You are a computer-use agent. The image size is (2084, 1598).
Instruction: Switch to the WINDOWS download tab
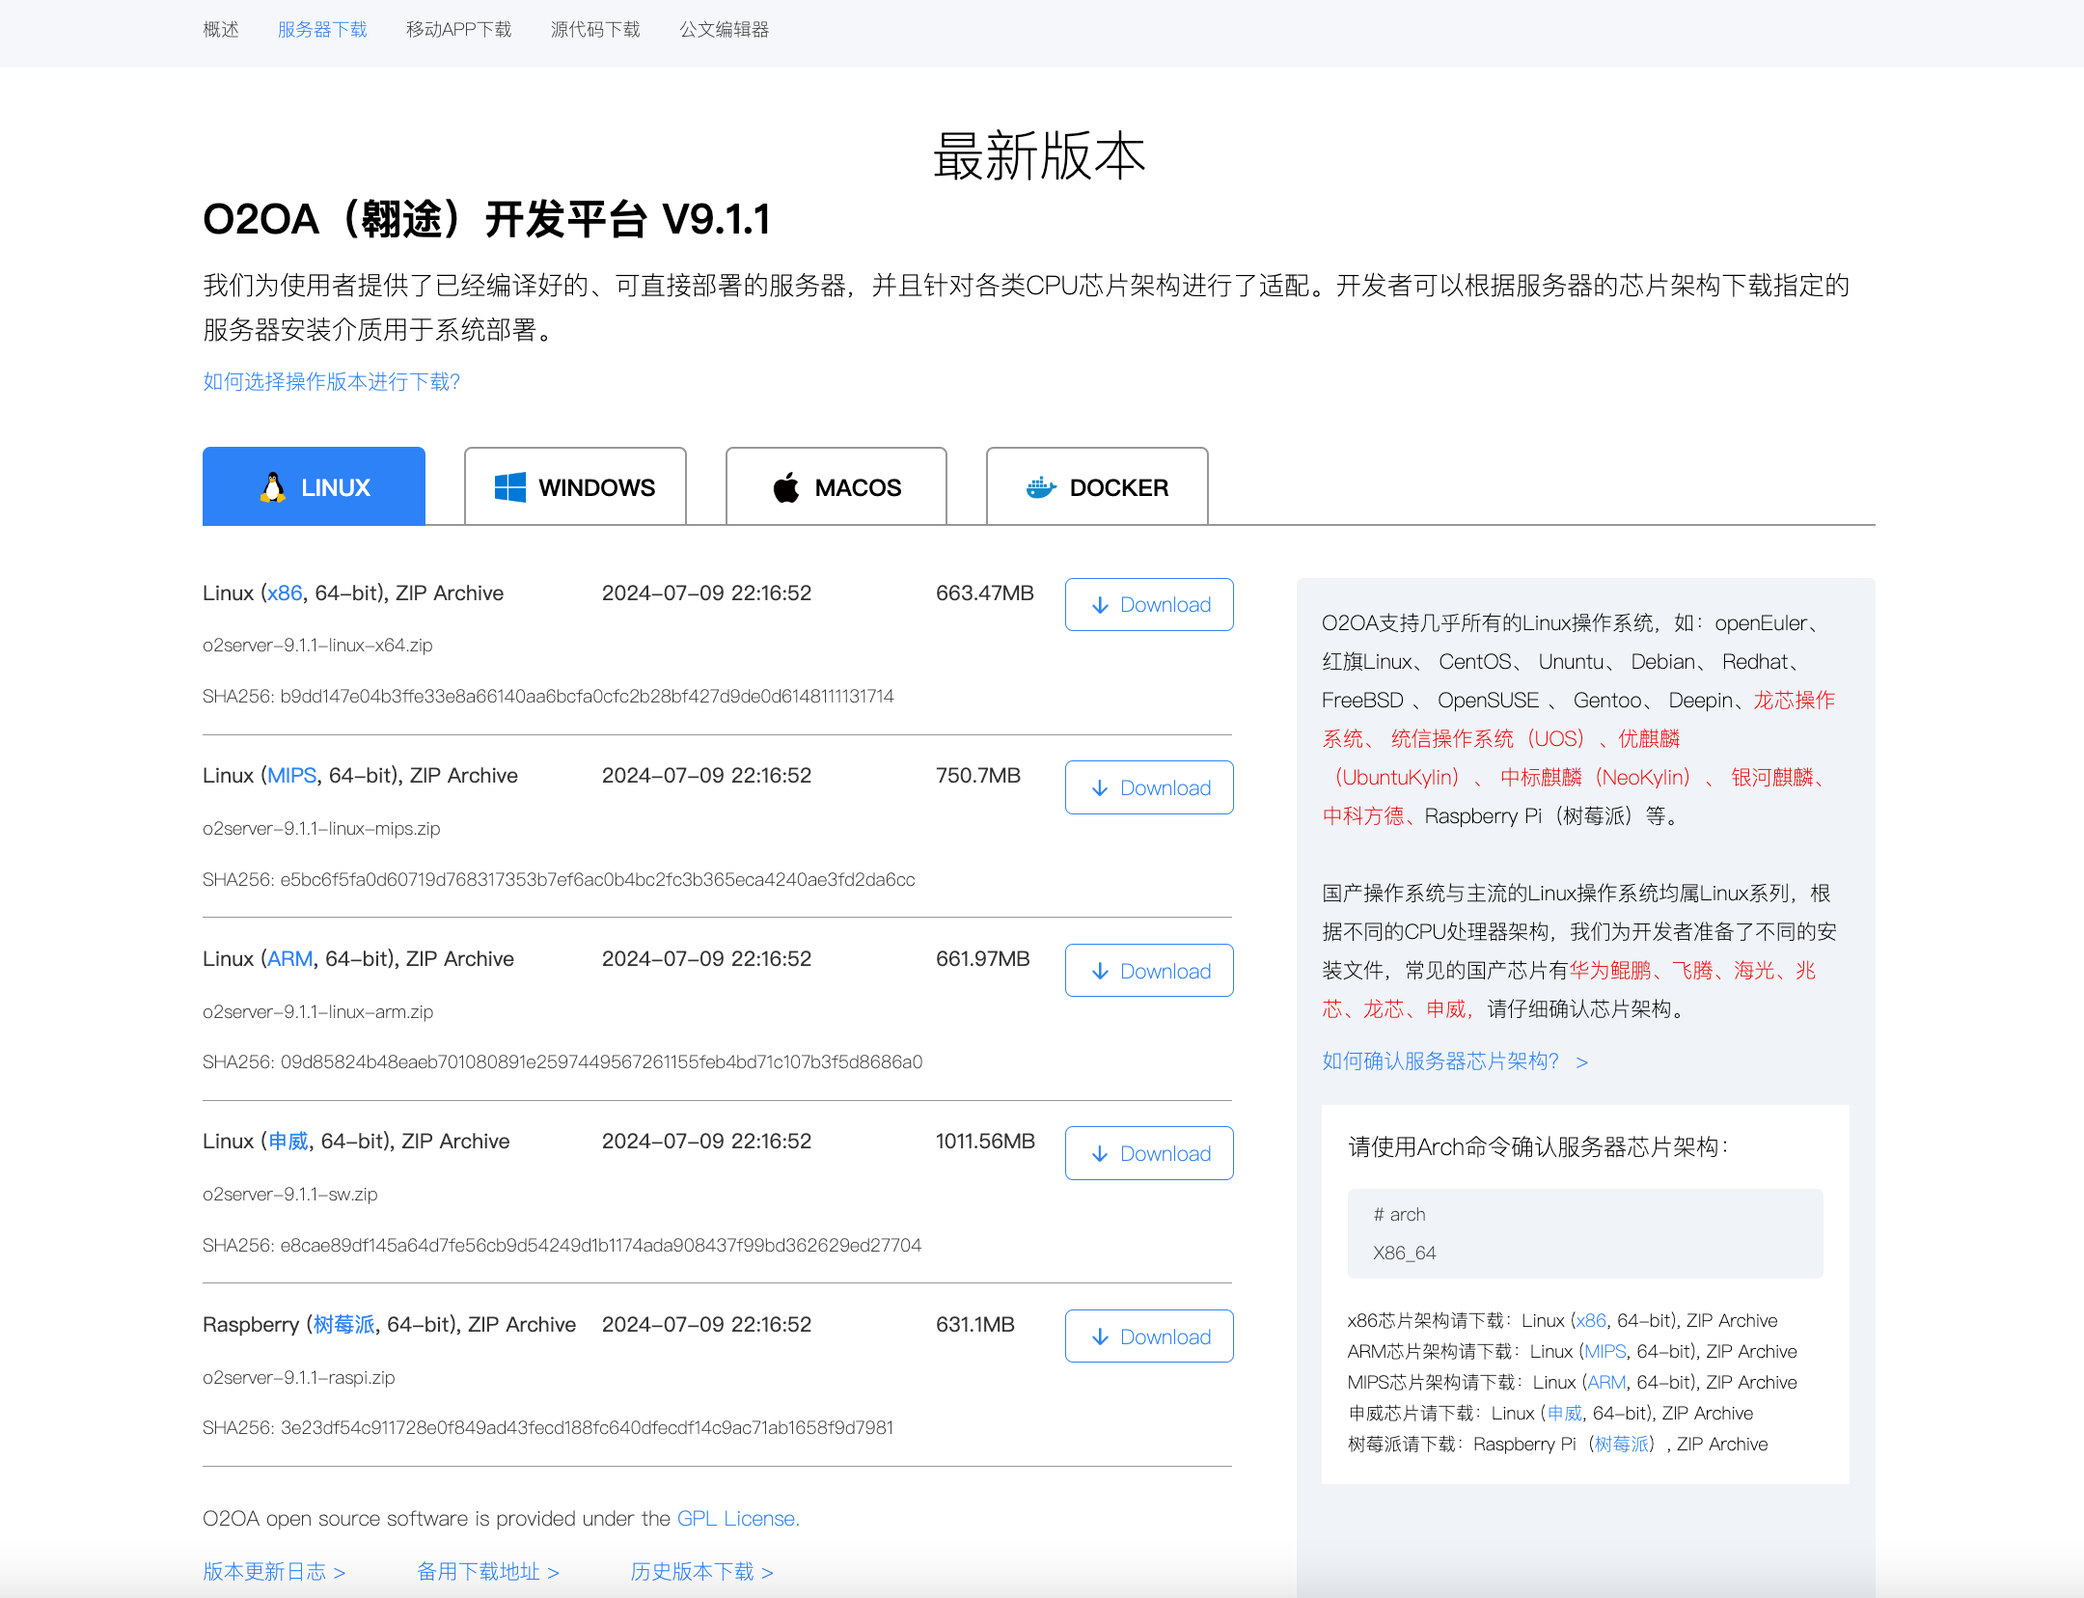coord(575,486)
